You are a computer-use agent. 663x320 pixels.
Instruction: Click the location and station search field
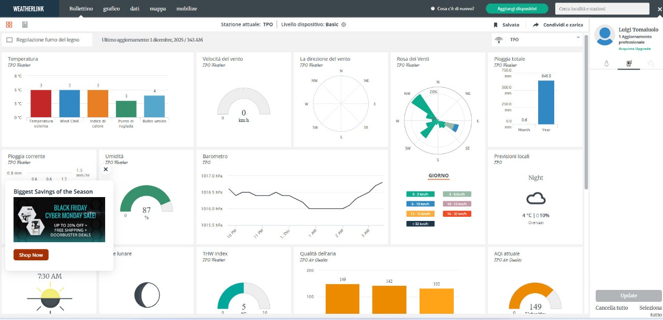click(602, 9)
